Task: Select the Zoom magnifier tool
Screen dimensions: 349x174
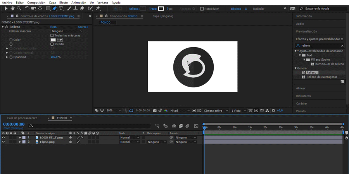Action: coord(19,9)
